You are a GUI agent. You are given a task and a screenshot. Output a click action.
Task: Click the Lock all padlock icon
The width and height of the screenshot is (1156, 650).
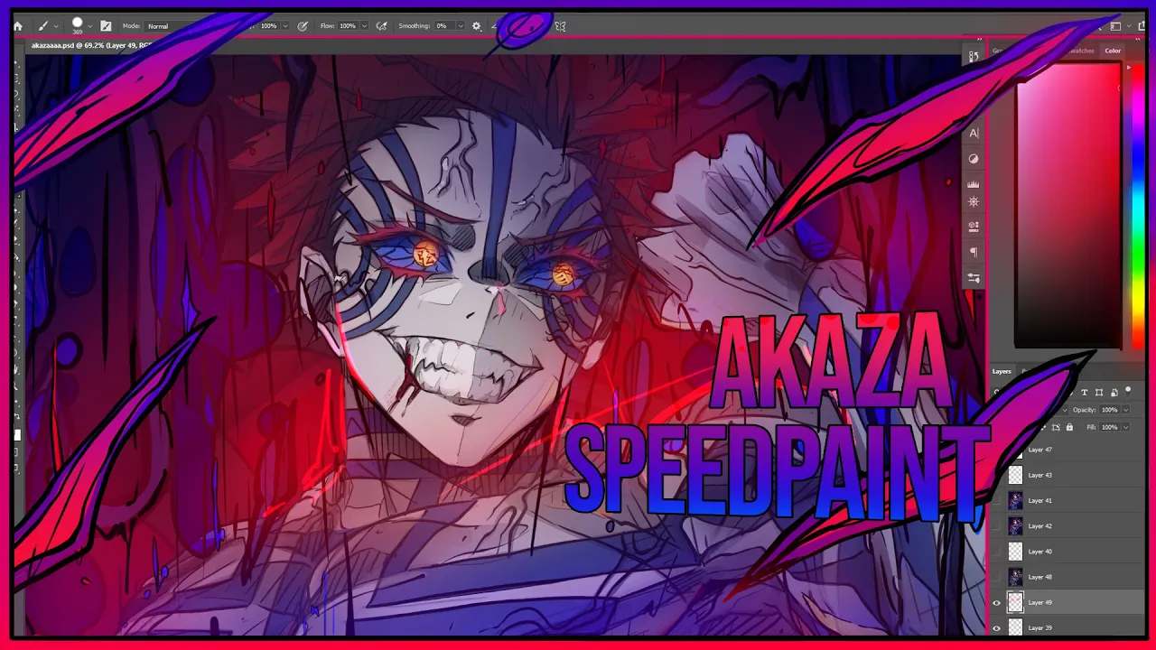pyautogui.click(x=1070, y=427)
